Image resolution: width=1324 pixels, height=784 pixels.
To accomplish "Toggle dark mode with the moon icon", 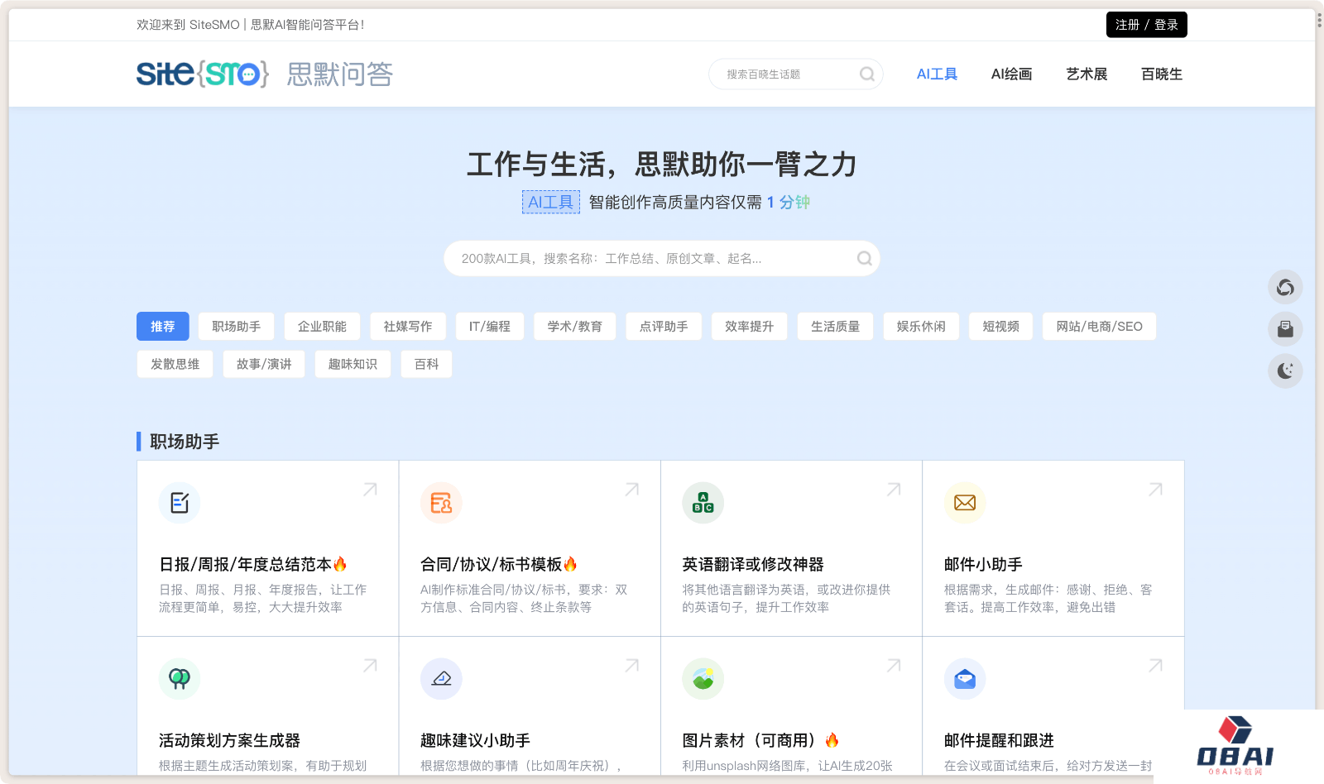I will [1285, 370].
